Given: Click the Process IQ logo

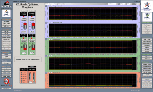Looking at the screenshot, I should pos(6,83).
